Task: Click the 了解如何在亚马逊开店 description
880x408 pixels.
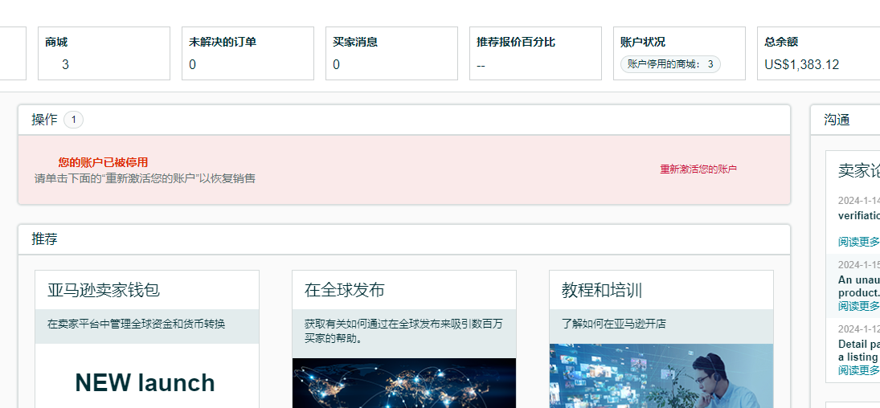Action: [x=614, y=324]
